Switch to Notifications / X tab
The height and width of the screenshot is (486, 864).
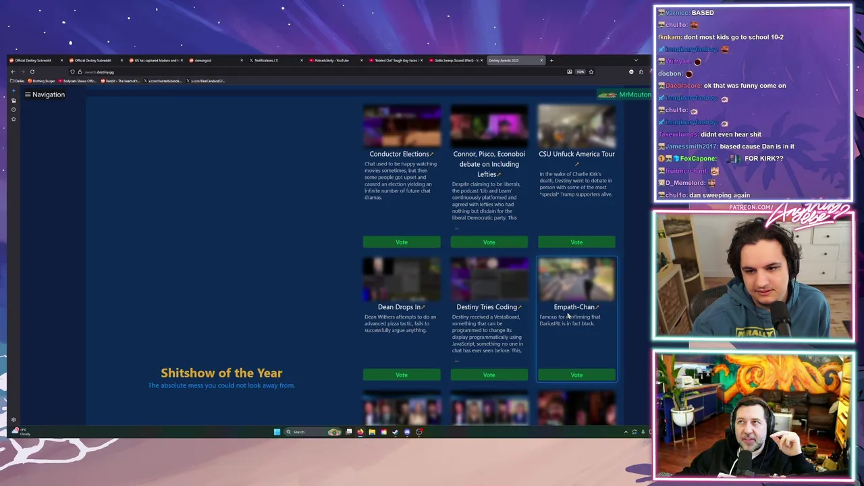pos(275,61)
